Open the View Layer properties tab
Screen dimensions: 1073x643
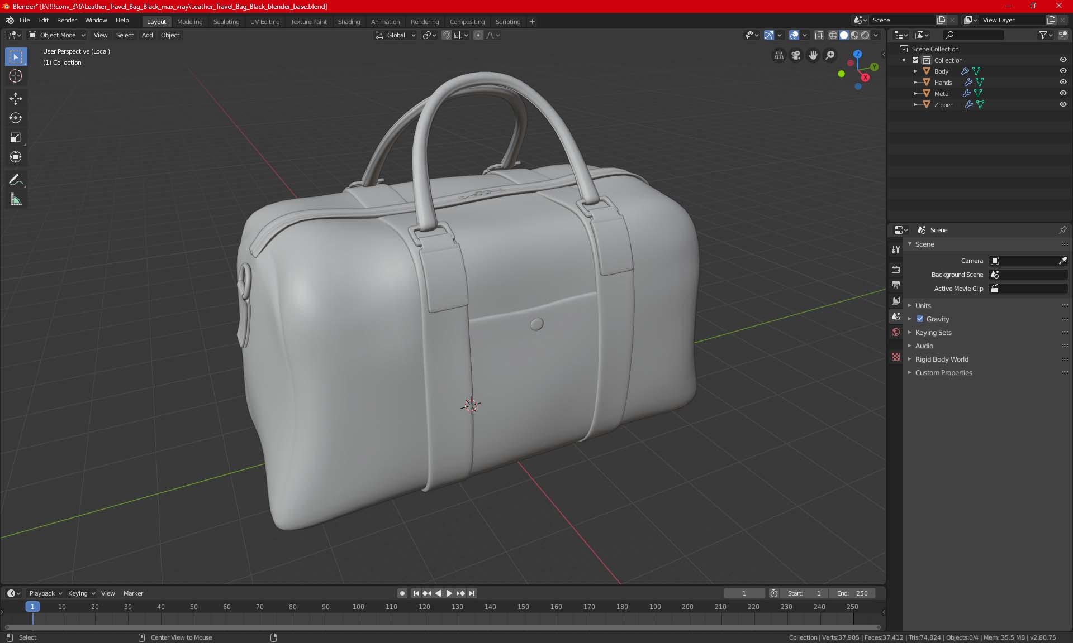point(896,301)
